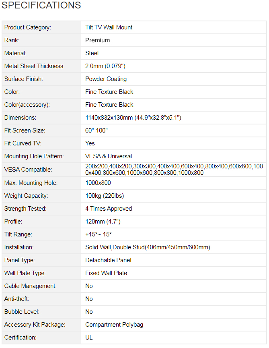
Task: Click the Premium rank value
Action: [x=97, y=40]
